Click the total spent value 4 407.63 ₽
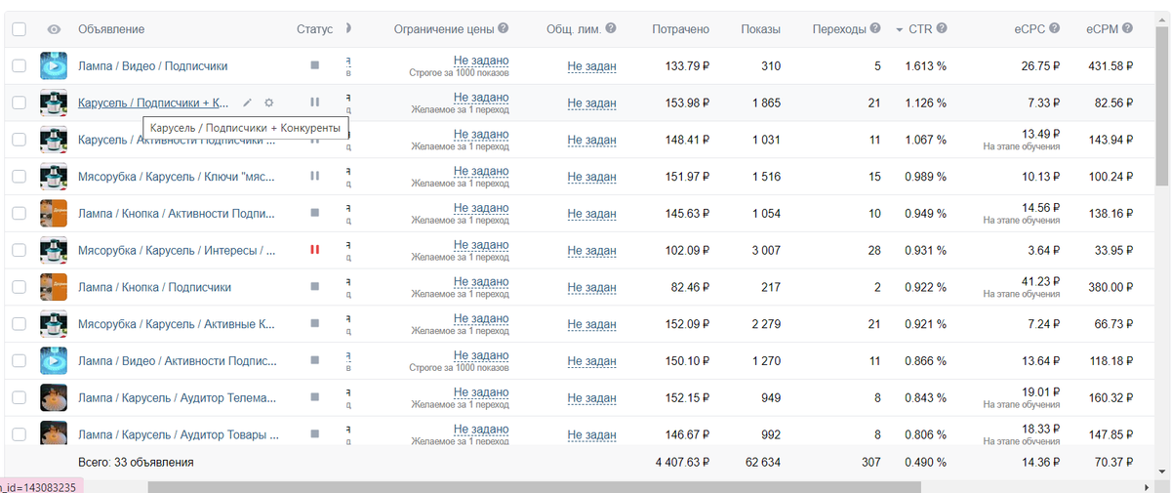The width and height of the screenshot is (1171, 493). point(682,462)
